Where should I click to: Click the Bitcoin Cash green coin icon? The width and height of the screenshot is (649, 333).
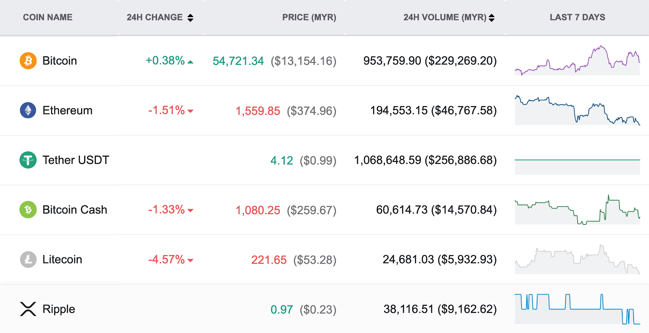tap(28, 210)
